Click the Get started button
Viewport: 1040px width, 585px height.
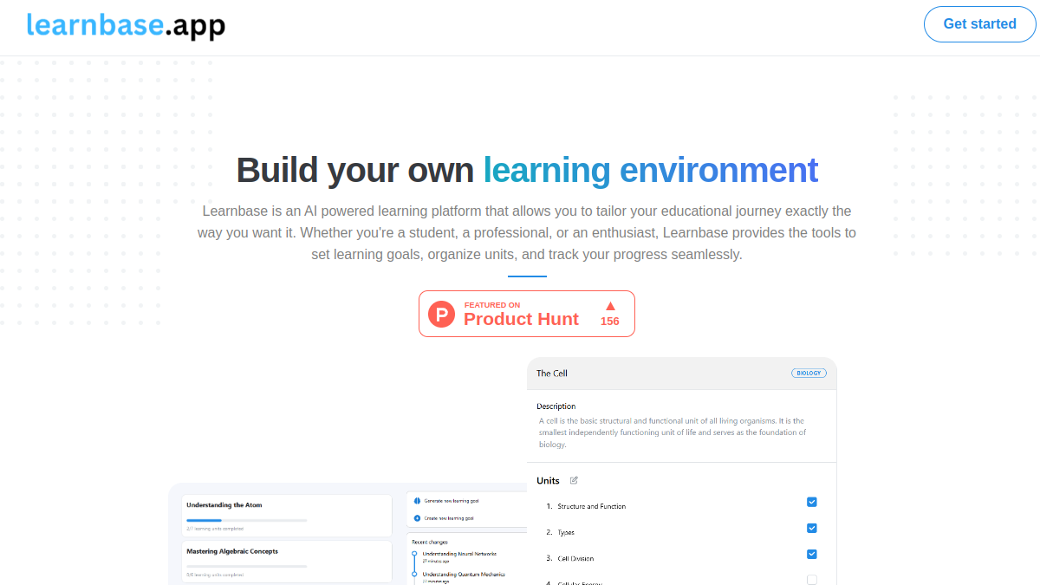tap(979, 24)
